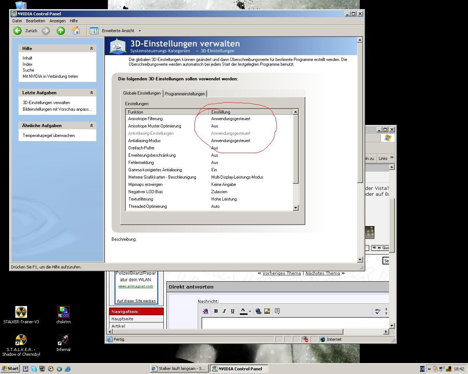
Task: Click the Multi-Display-Leistungs-Modus value
Action: point(237,177)
